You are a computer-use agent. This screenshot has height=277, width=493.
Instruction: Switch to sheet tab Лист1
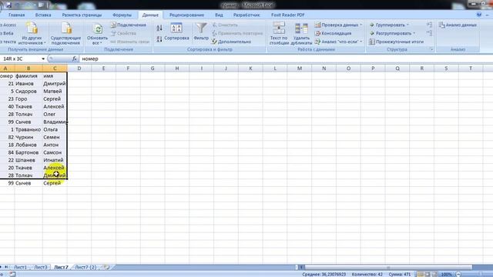pos(20,267)
